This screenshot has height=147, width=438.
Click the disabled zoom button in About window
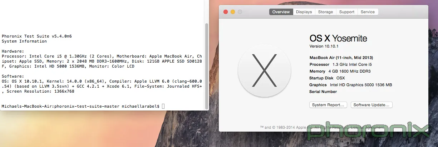pyautogui.click(x=240, y=12)
